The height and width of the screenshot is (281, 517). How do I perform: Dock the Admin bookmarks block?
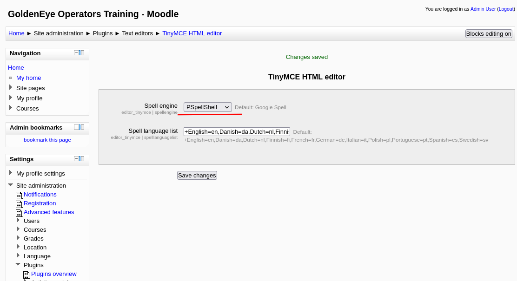[81, 127]
